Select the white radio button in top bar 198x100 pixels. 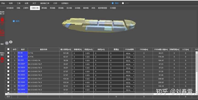[123, 3]
